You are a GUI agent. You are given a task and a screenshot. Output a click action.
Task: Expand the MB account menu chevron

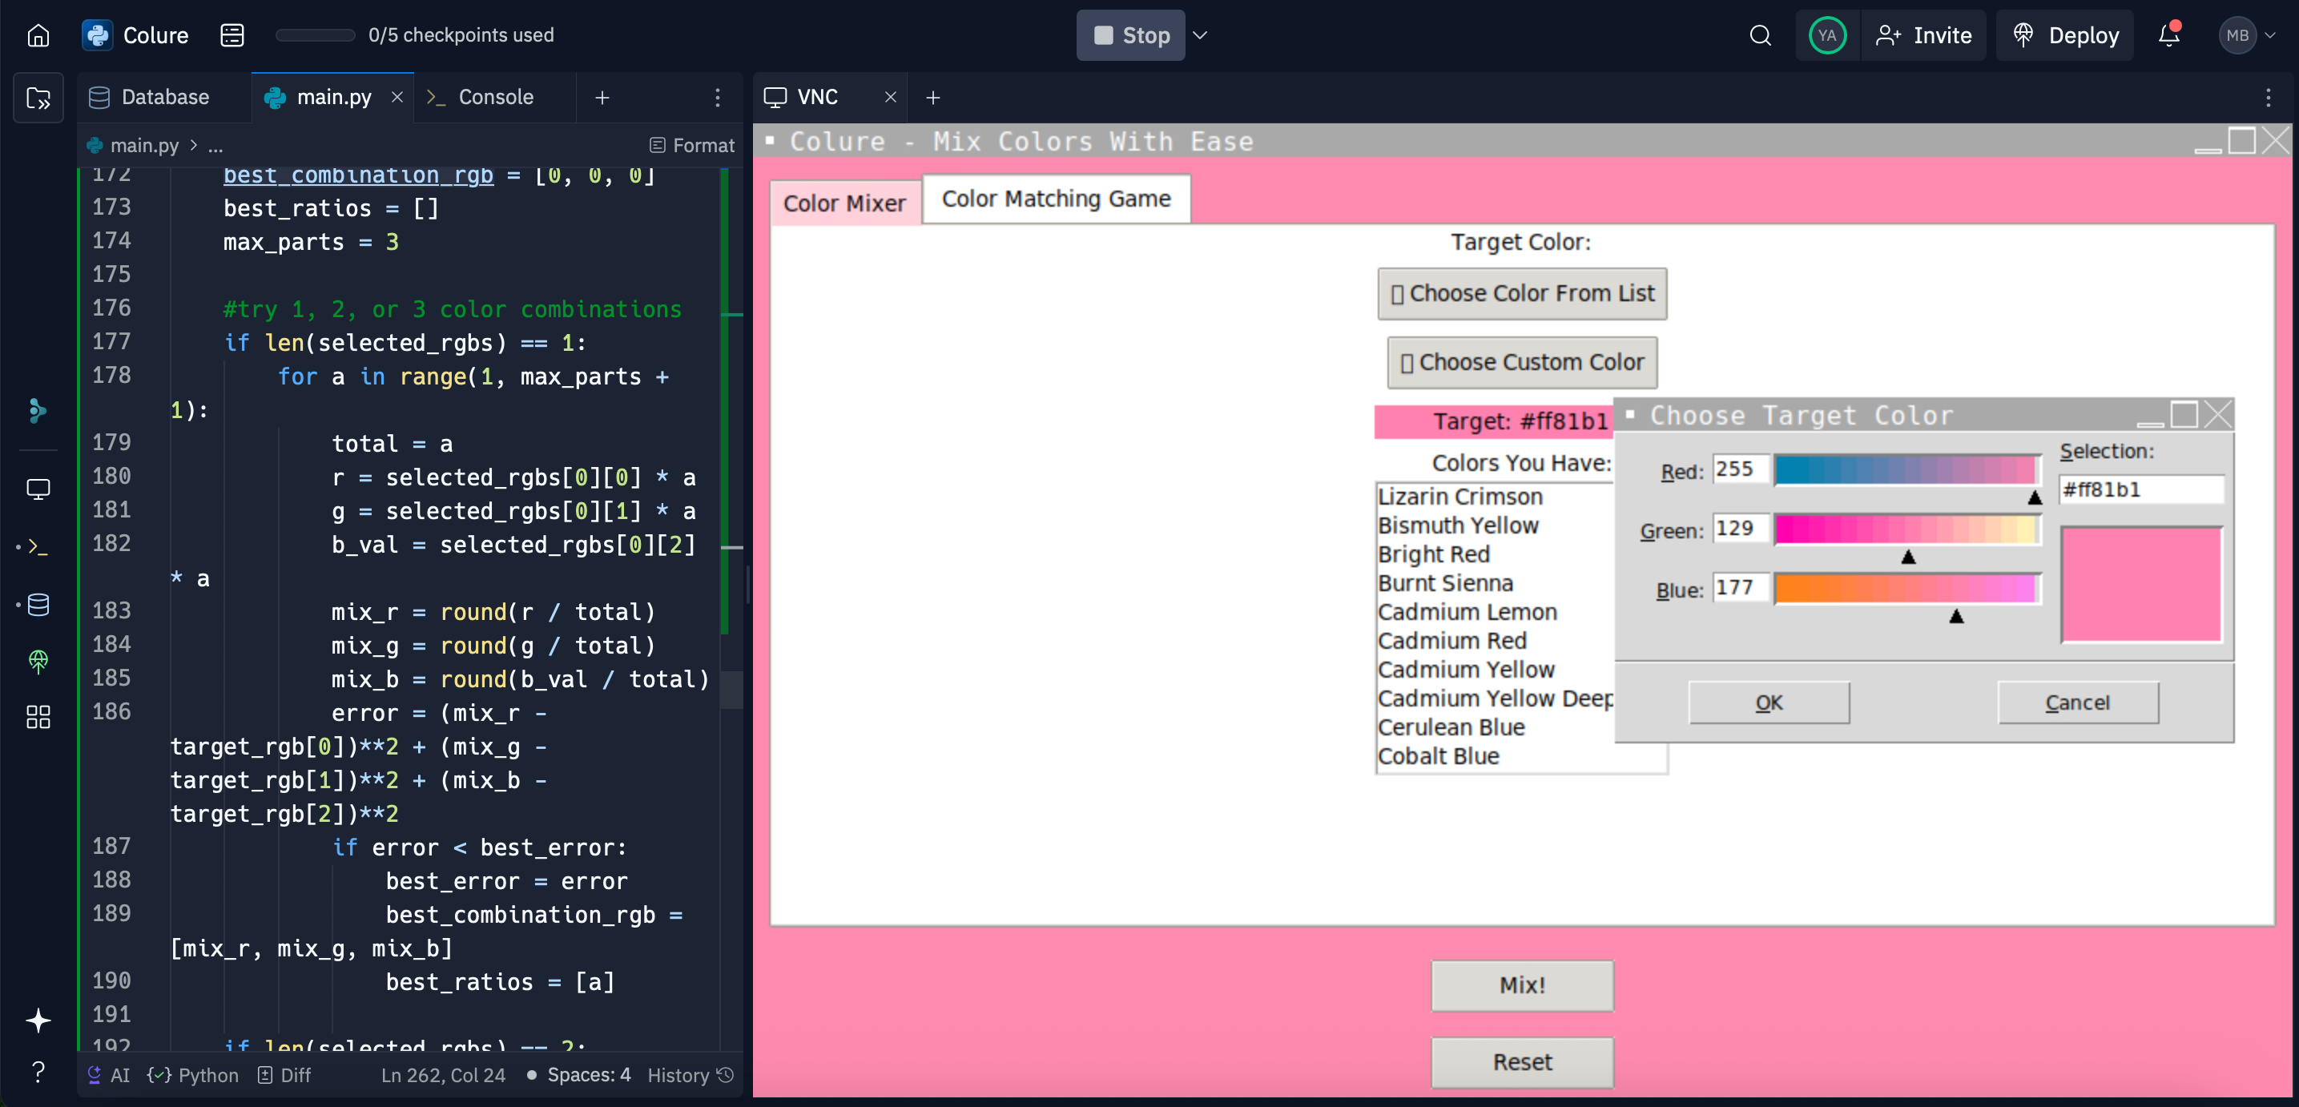[x=2271, y=34]
